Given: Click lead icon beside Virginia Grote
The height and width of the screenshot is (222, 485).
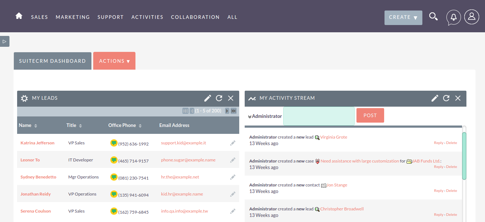Looking at the screenshot, I should pyautogui.click(x=317, y=137).
